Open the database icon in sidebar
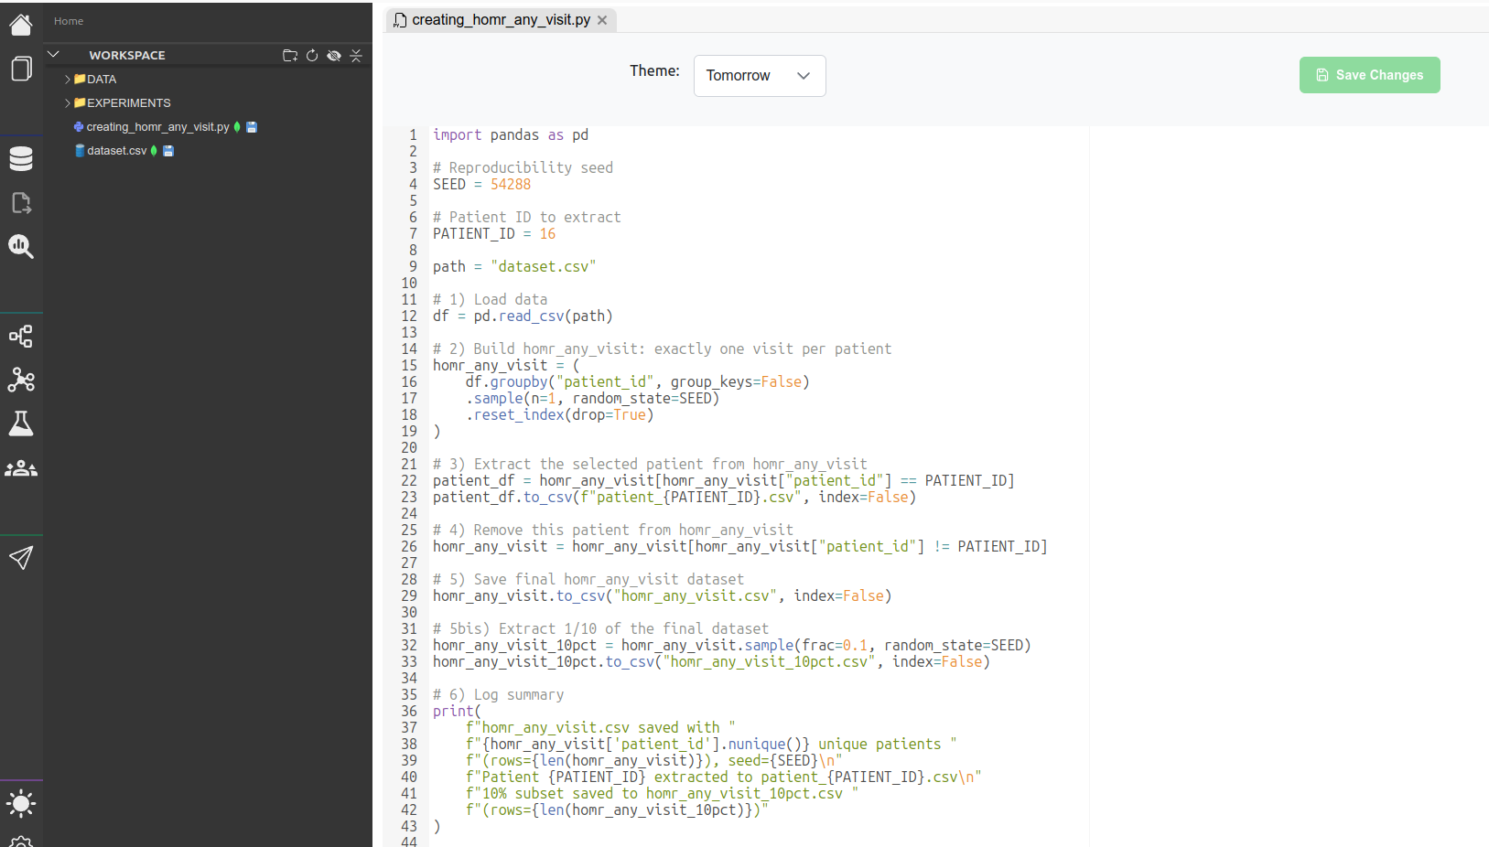This screenshot has height=847, width=1489. click(21, 159)
